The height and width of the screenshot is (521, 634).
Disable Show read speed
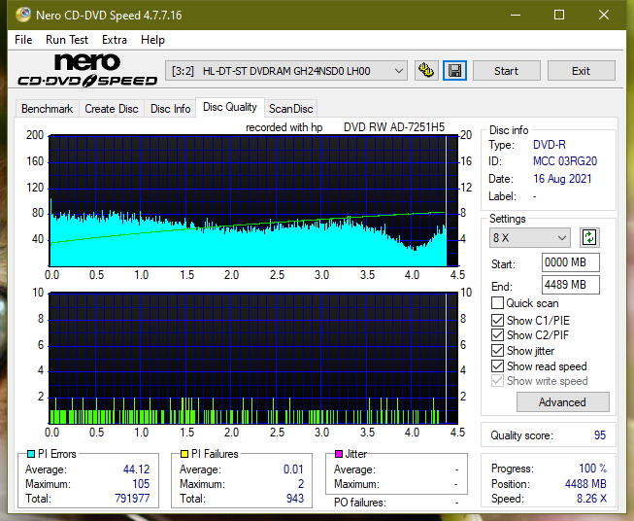point(497,365)
